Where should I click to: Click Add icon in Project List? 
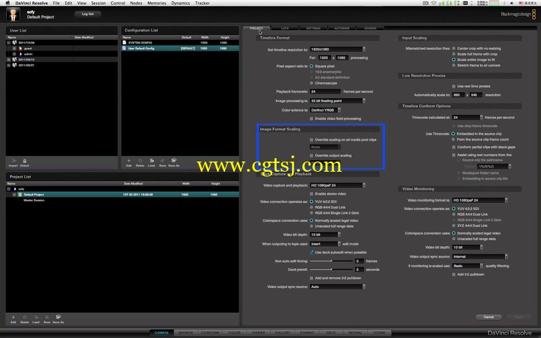tap(13, 317)
